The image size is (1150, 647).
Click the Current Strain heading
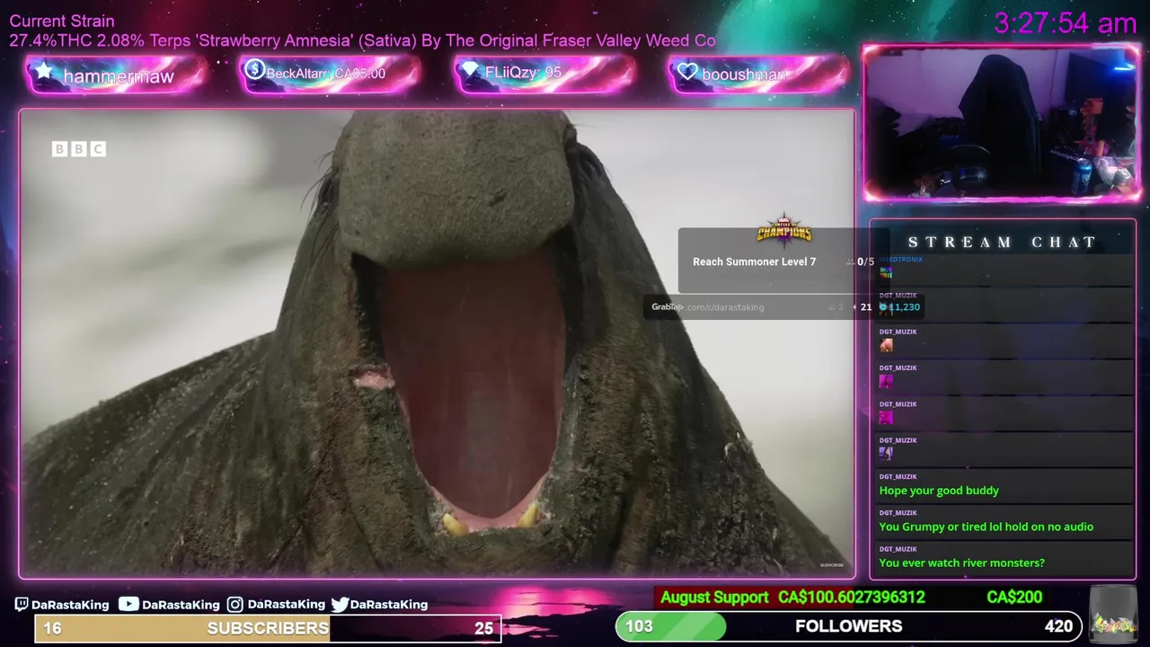pos(62,21)
